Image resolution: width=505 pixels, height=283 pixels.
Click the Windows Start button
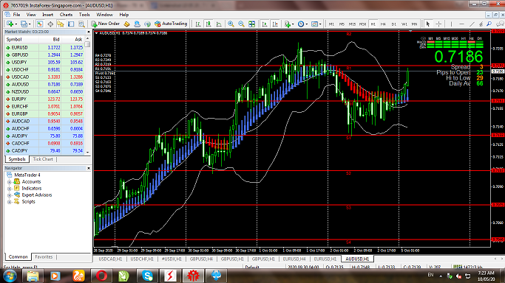coord(10,276)
